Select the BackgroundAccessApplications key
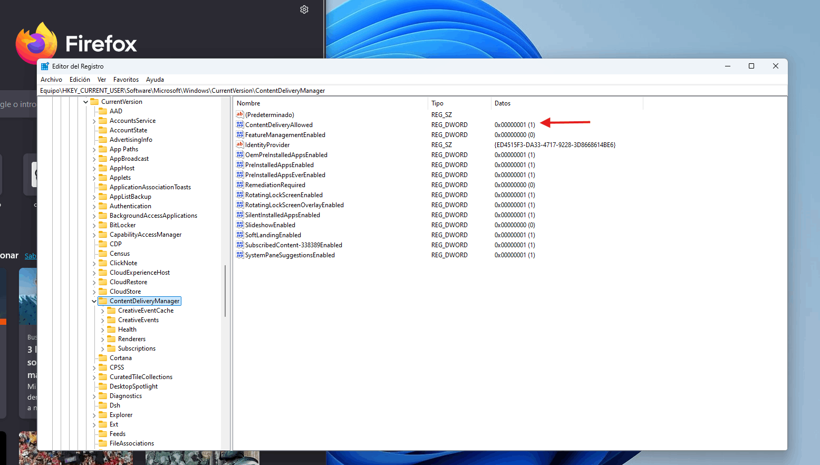This screenshot has width=820, height=465. pyautogui.click(x=153, y=216)
